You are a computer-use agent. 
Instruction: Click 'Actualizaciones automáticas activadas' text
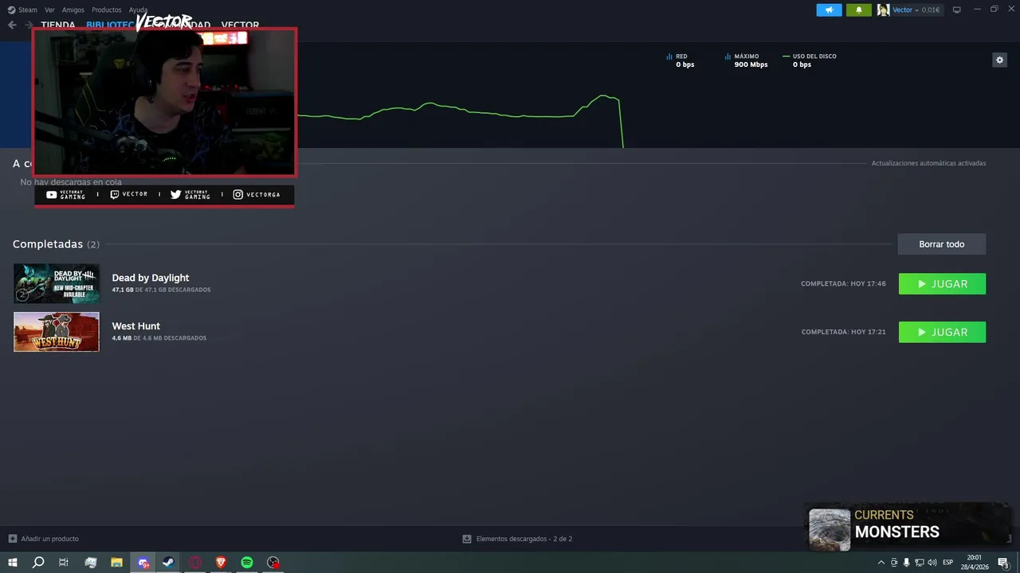(928, 163)
